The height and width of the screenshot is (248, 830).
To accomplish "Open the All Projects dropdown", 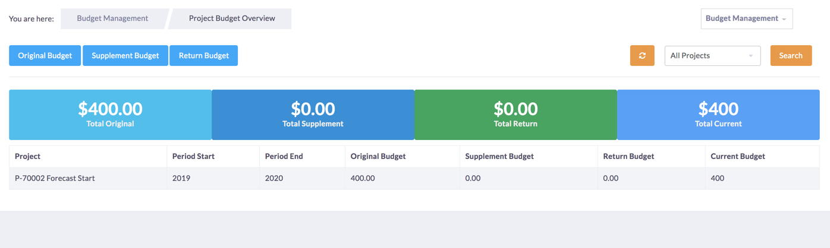I will 712,56.
